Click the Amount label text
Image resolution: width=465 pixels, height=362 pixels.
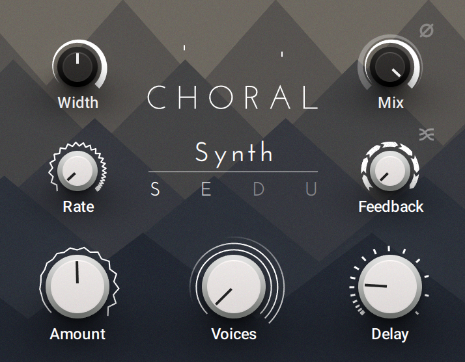77,334
